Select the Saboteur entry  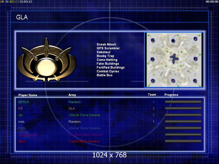(x=104, y=52)
